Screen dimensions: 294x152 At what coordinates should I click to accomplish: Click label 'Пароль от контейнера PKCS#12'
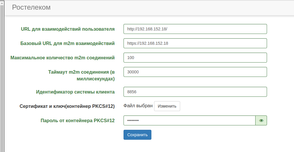[78, 121]
